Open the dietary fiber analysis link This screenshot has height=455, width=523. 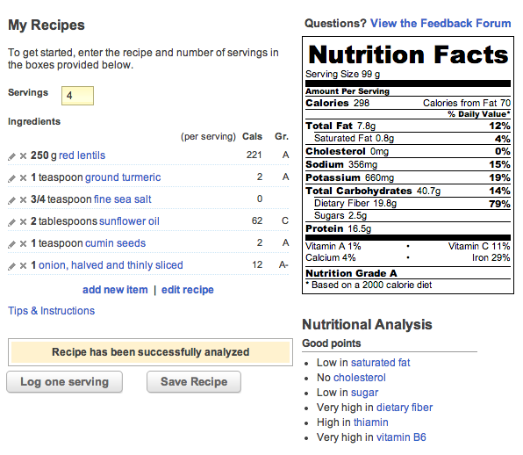tap(405, 408)
